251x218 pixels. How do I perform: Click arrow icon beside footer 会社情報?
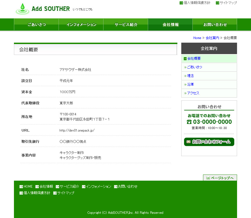click(37, 187)
